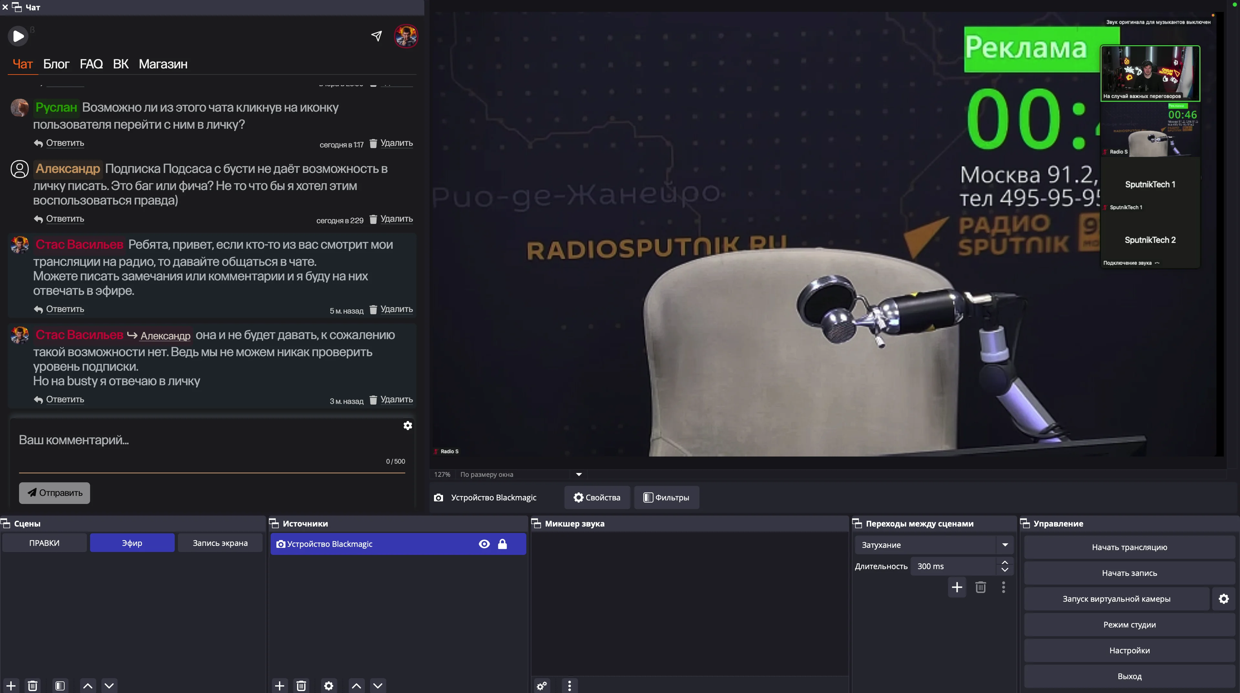
Task: Open the Затухание transition dropdown
Action: click(934, 545)
